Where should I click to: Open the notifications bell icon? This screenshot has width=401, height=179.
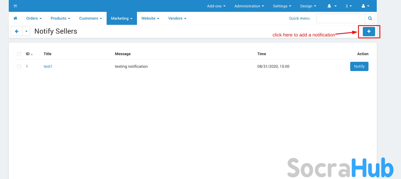pyautogui.click(x=329, y=6)
